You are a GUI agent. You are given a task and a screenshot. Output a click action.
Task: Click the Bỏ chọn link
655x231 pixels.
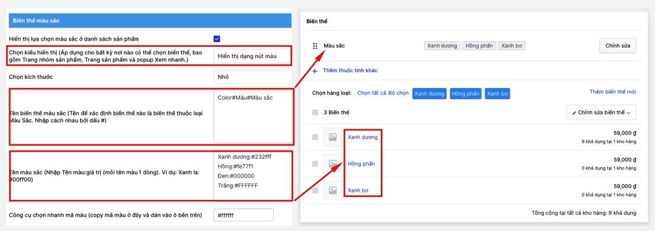pyautogui.click(x=399, y=94)
